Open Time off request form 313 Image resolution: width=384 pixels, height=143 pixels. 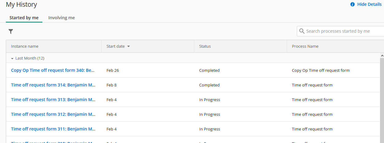click(x=53, y=100)
